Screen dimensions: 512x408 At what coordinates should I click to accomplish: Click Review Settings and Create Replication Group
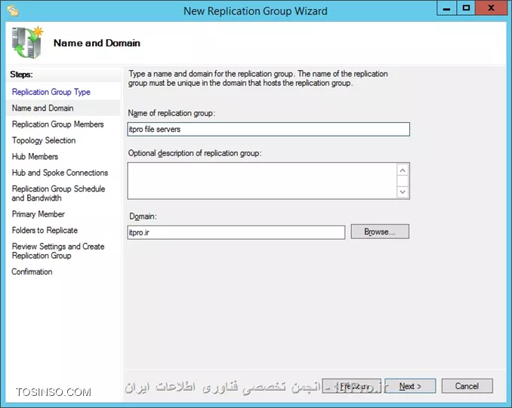[58, 251]
